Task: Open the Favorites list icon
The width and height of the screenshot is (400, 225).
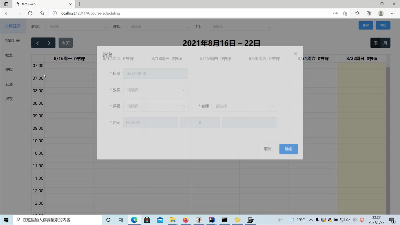Action: pyautogui.click(x=357, y=13)
